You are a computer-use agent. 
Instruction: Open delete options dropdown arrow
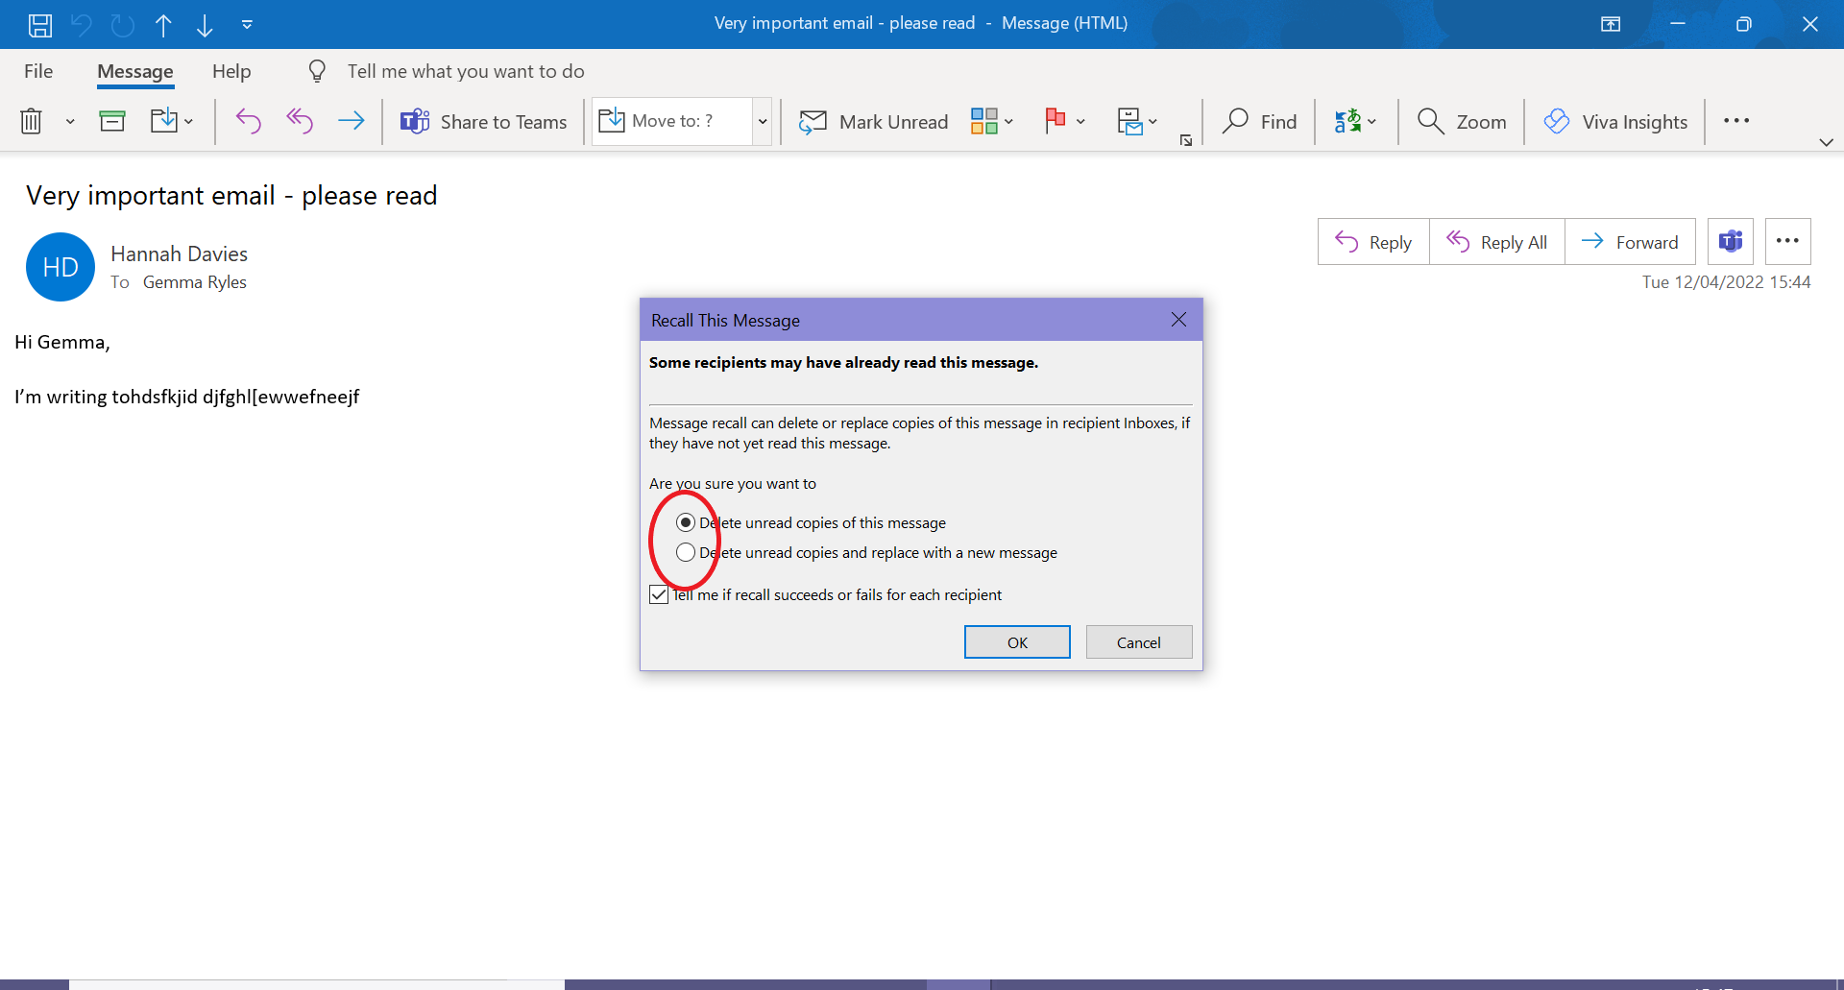pyautogui.click(x=70, y=122)
